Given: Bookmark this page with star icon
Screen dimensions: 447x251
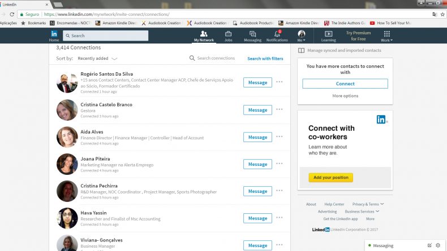Looking at the screenshot, I should (442, 14).
